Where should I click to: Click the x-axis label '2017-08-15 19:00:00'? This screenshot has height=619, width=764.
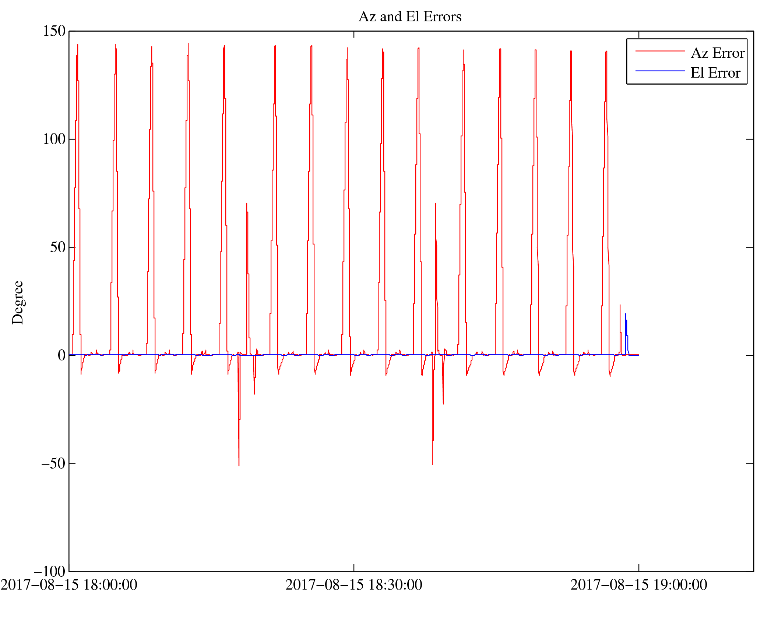[x=639, y=585]
